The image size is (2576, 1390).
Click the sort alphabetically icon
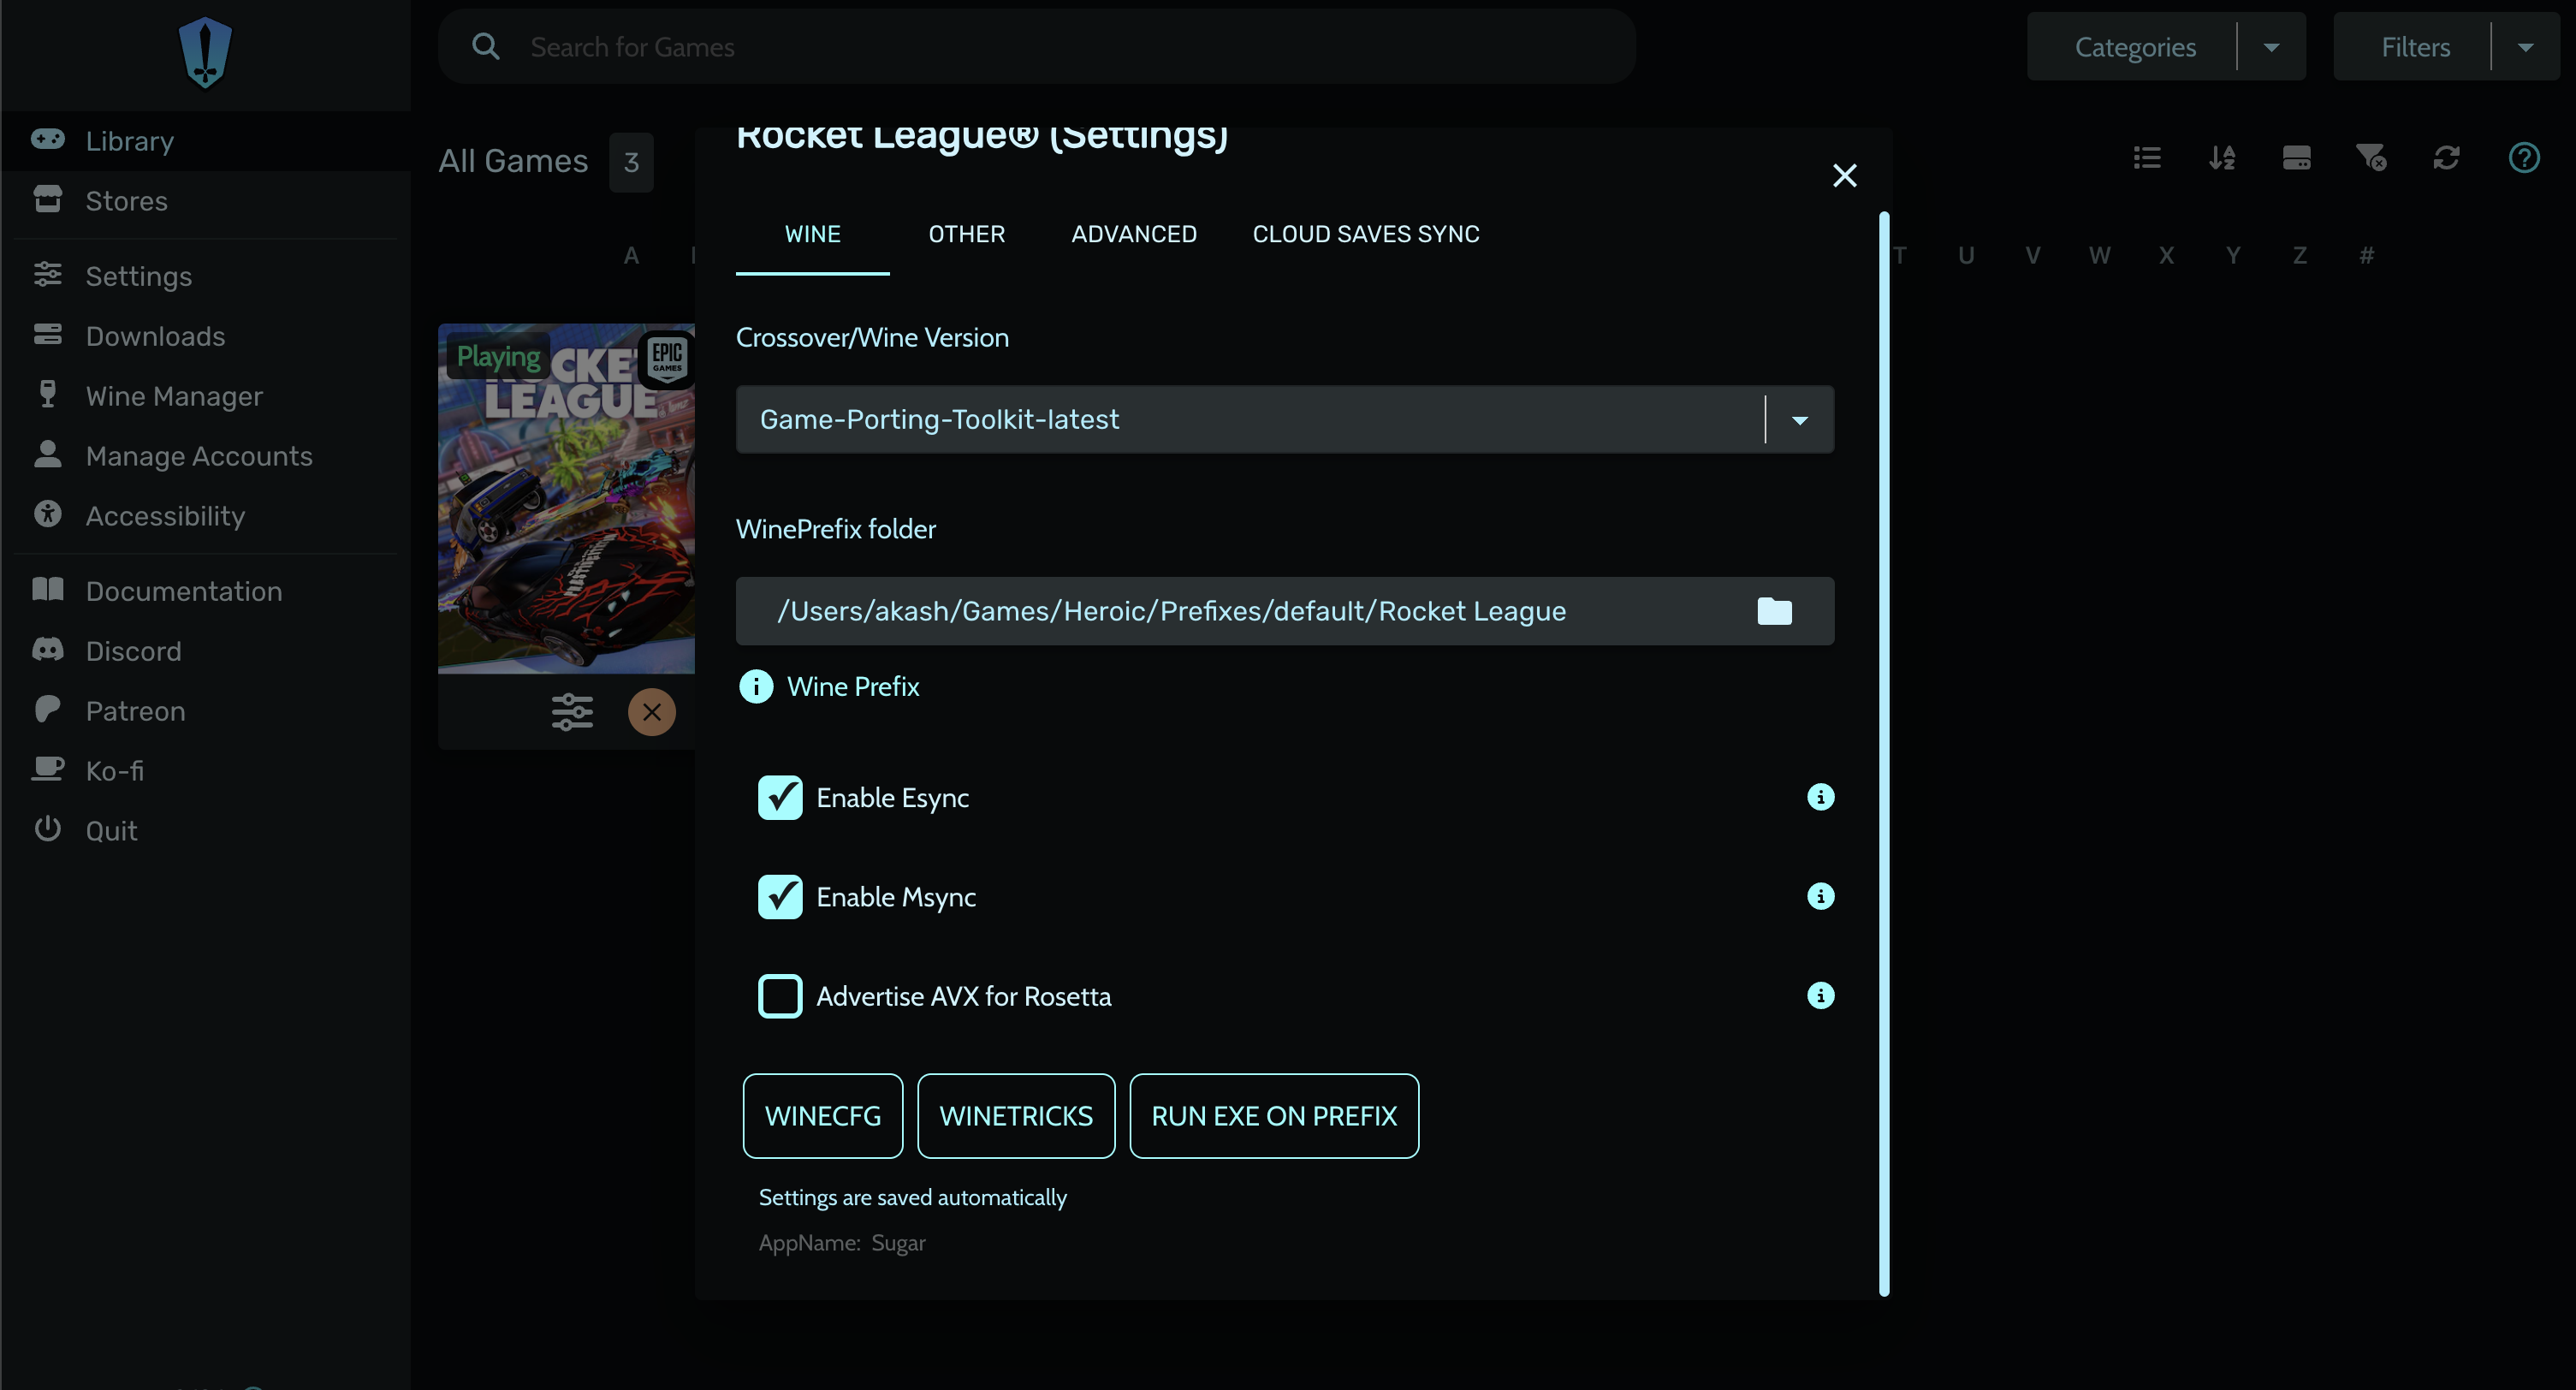coord(2221,158)
